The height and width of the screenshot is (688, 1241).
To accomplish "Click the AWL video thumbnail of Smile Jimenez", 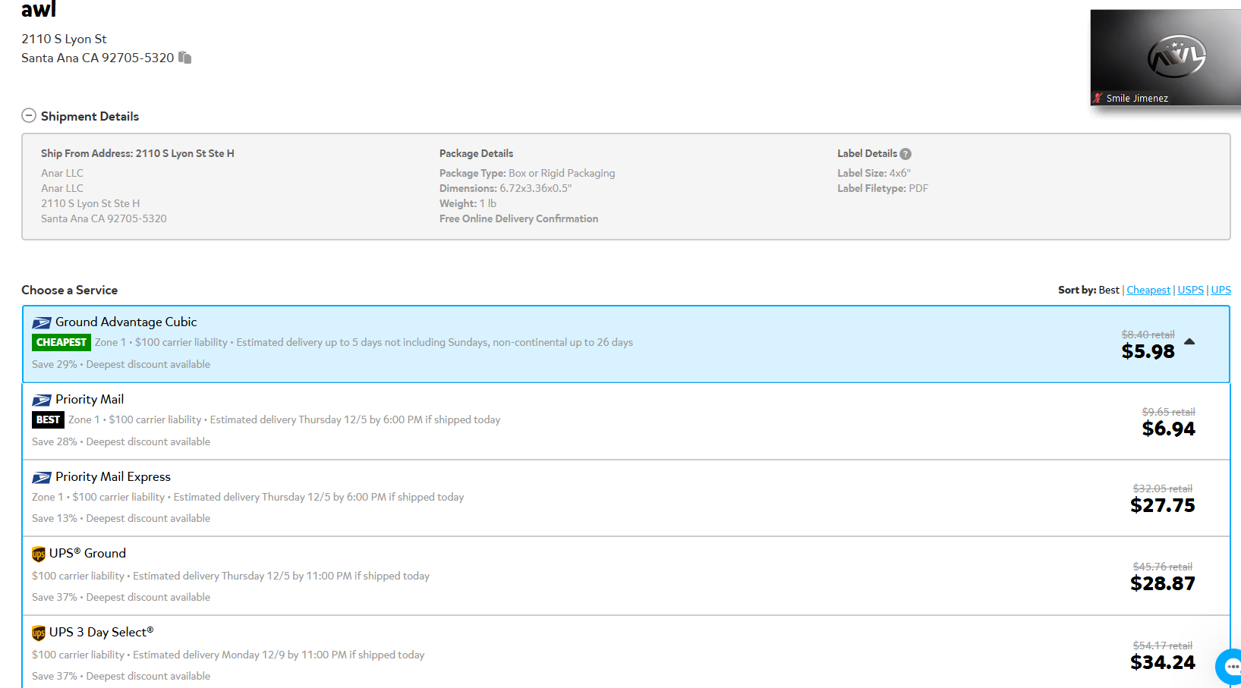I will (1166, 57).
